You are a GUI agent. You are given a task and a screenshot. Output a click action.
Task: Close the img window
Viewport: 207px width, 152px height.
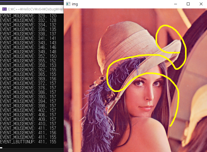[201, 4]
